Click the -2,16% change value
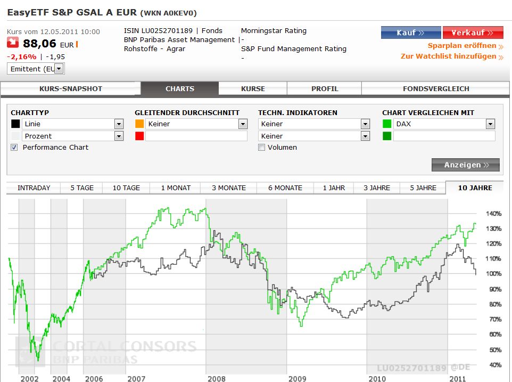Viewport: 512px width, 382px height. pos(21,57)
